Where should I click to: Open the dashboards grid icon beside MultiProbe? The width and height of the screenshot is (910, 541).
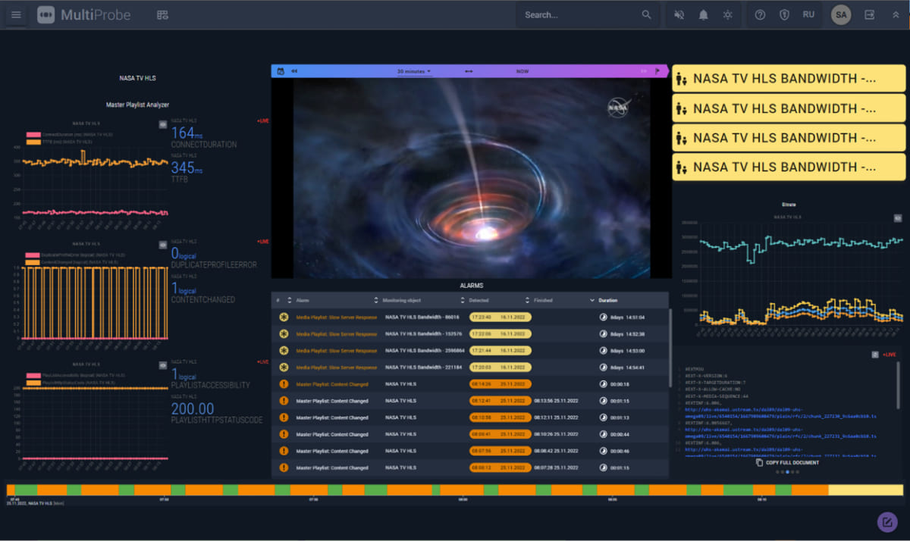(x=162, y=14)
